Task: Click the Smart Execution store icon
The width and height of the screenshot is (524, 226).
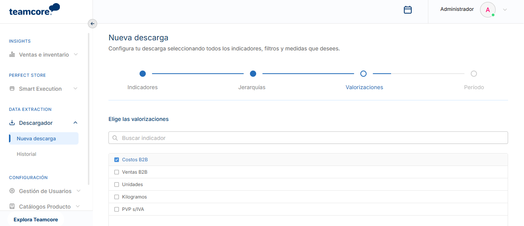Action: click(x=12, y=89)
